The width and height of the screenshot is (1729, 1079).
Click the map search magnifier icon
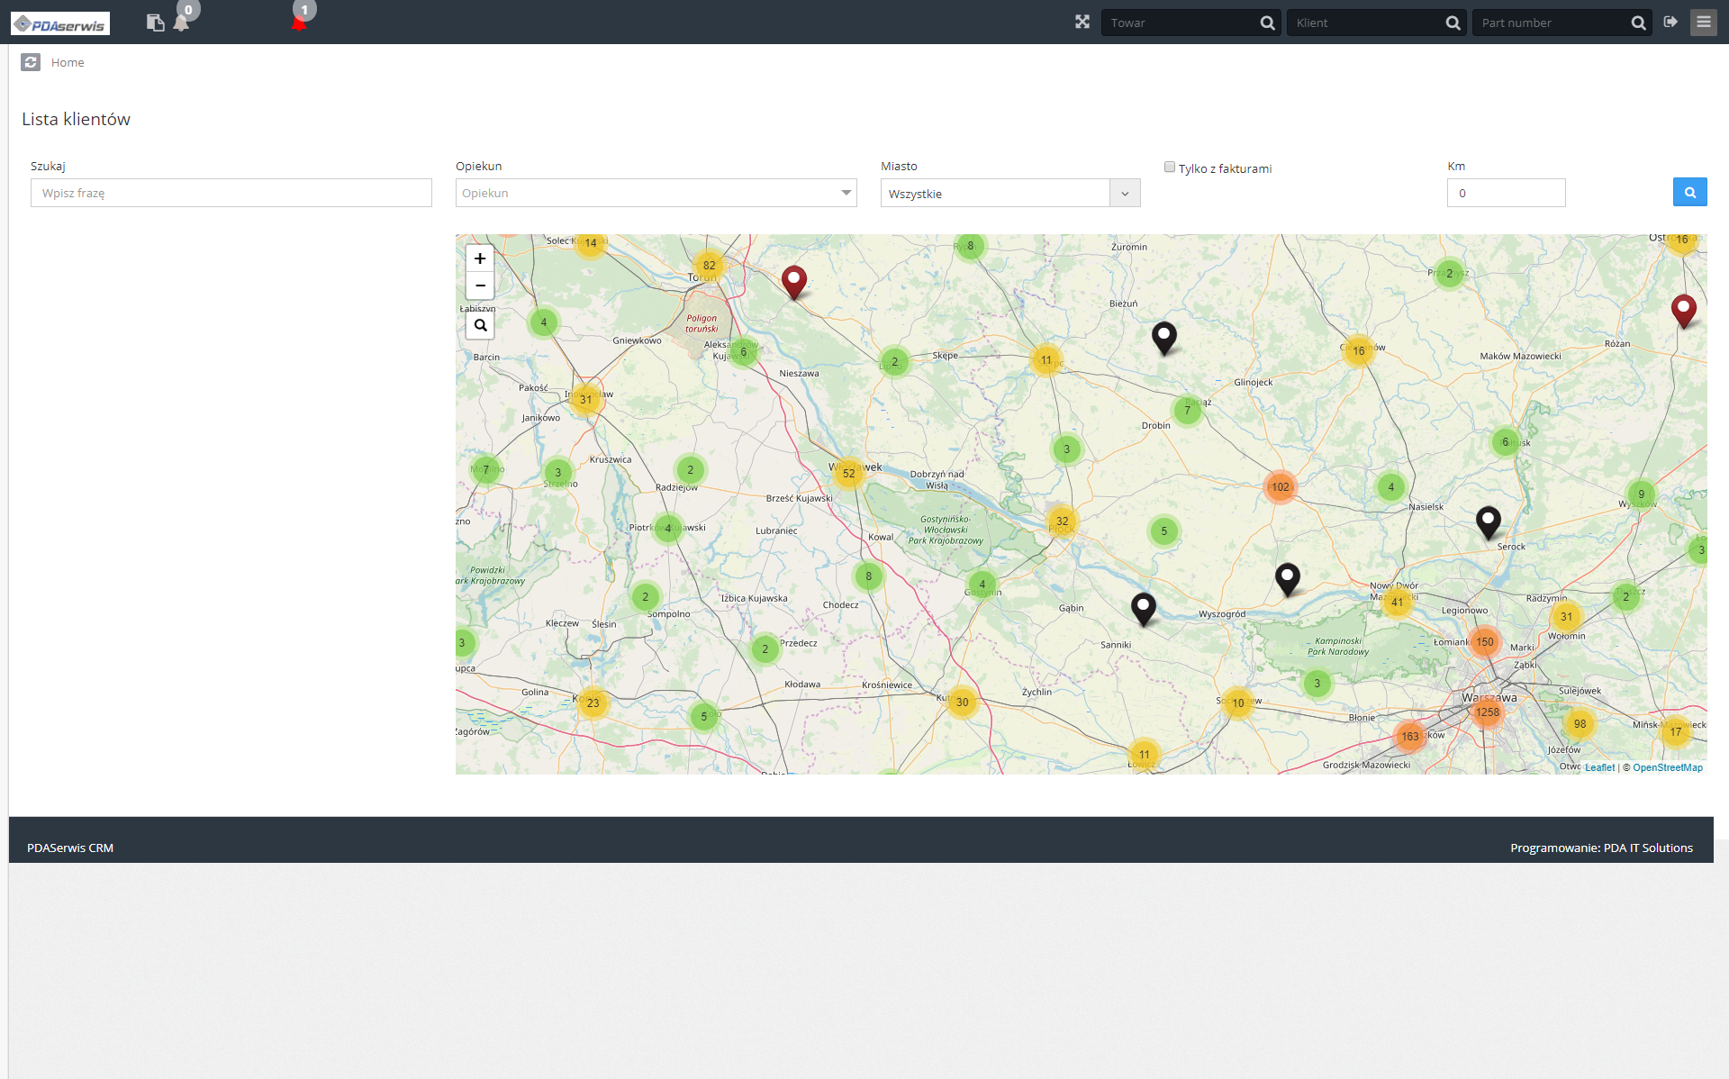coord(480,325)
